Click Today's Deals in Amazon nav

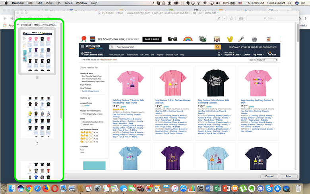pyautogui.click(x=132, y=55)
